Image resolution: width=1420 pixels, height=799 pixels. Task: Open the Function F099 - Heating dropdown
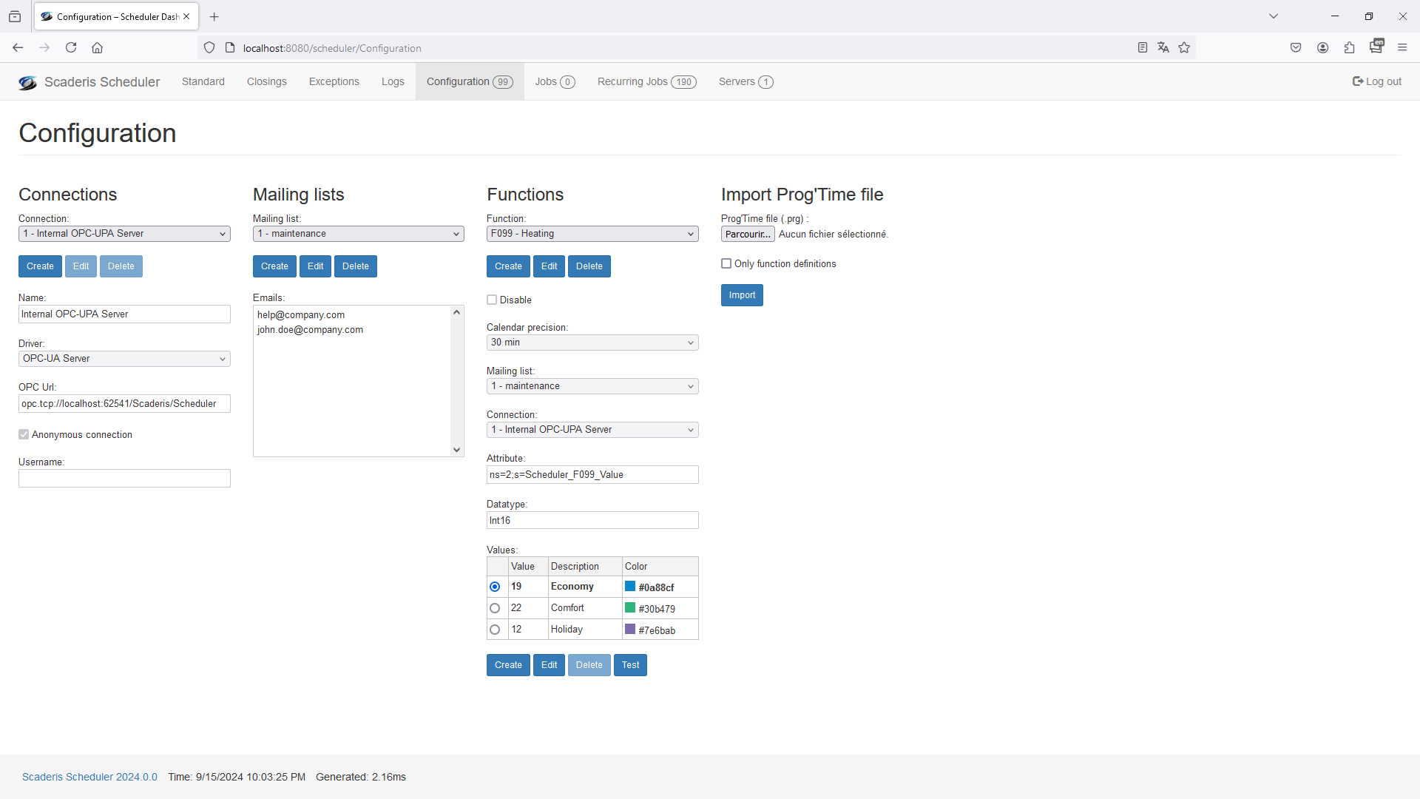point(592,234)
